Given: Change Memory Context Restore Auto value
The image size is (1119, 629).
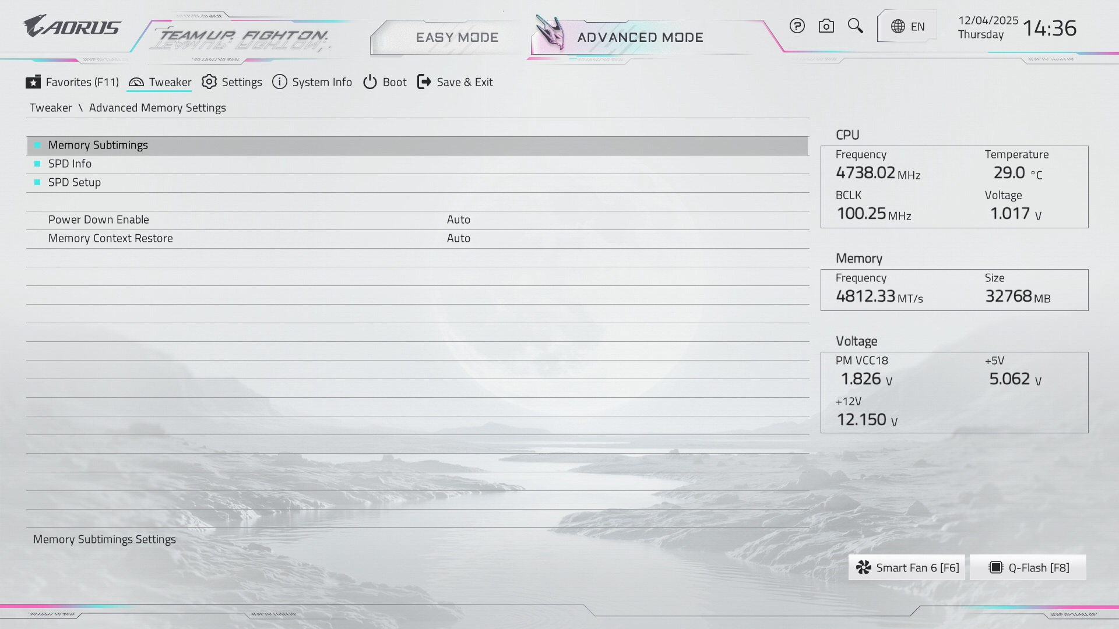Looking at the screenshot, I should click(x=459, y=238).
